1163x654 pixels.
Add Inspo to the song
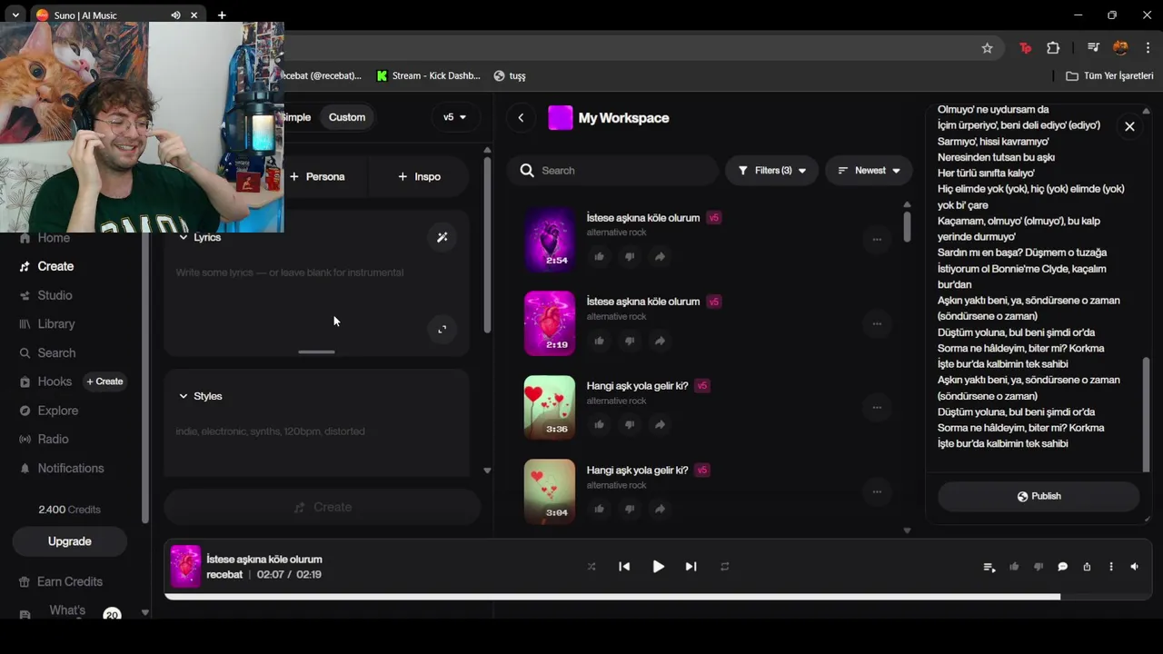coord(419,176)
